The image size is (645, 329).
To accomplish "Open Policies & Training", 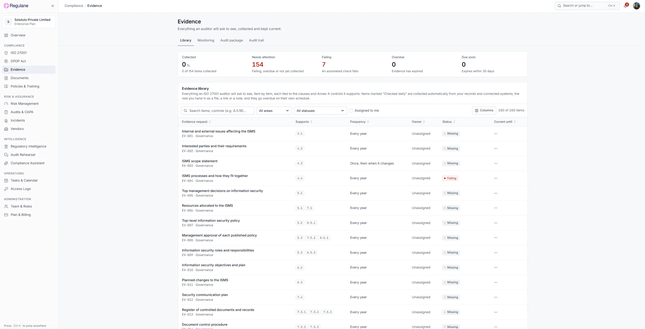I will tap(29, 86).
